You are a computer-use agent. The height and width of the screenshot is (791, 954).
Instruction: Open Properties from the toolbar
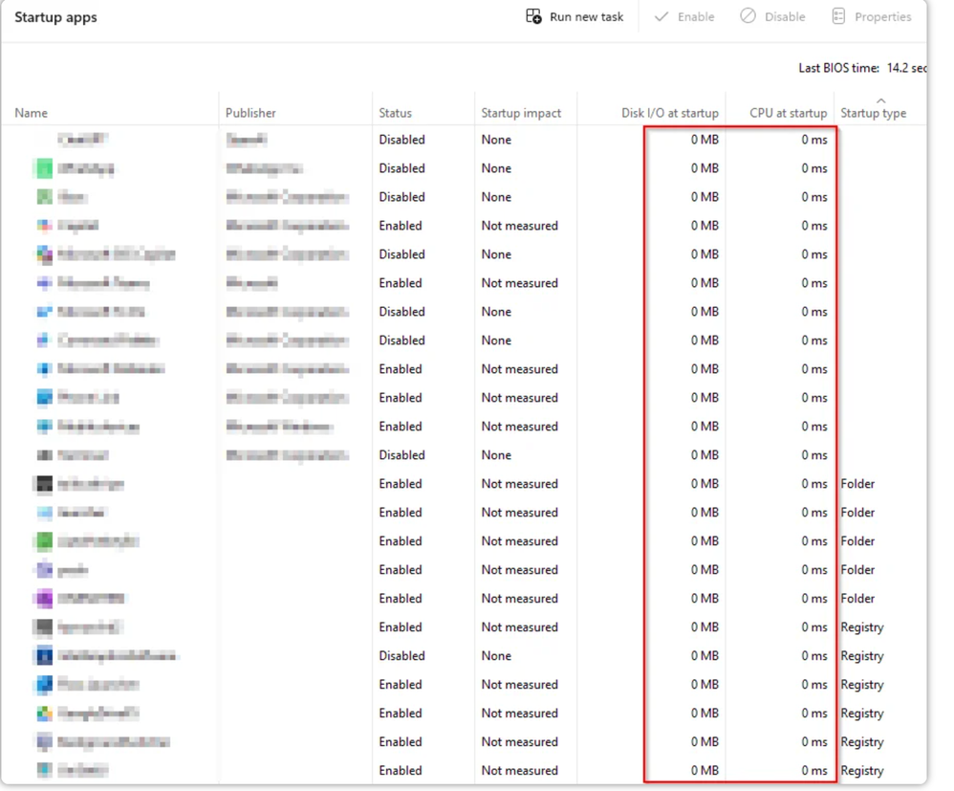(x=871, y=17)
